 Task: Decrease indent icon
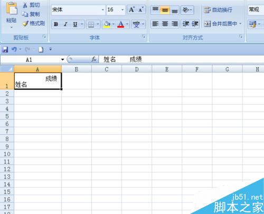[186, 24]
